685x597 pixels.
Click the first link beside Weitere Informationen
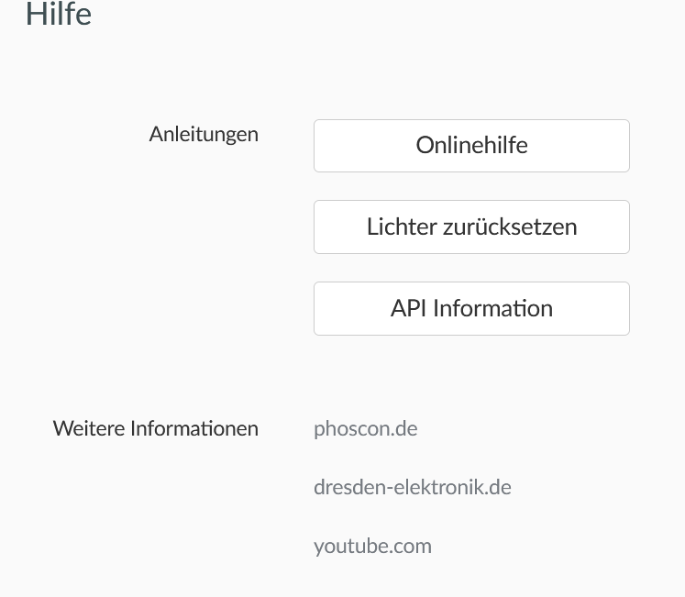point(365,428)
